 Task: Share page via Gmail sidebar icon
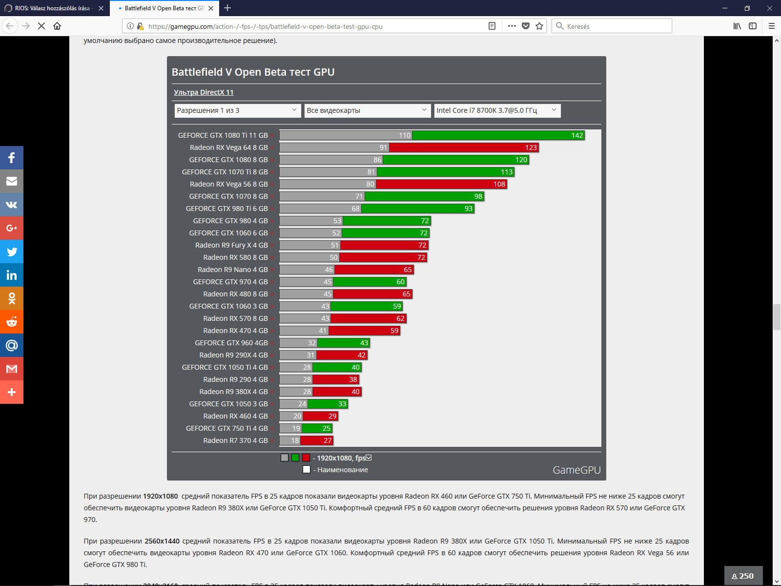coord(12,369)
